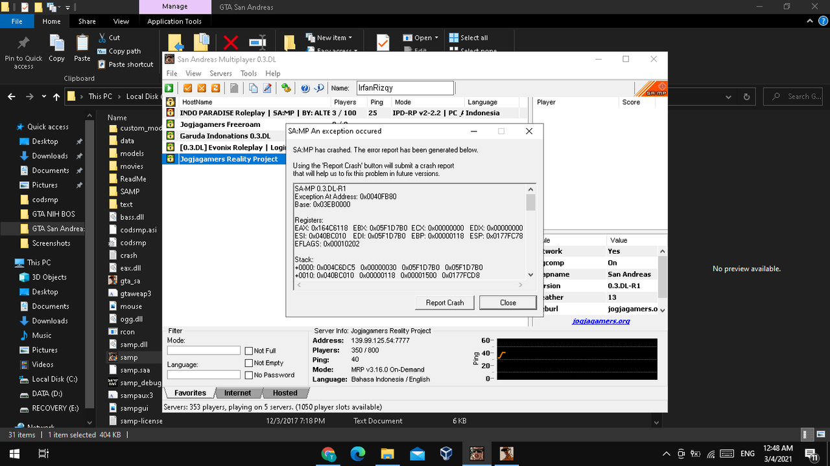Click the green Connect play icon in SA-MP toolbar
Image resolution: width=830 pixels, height=466 pixels.
coord(169,88)
